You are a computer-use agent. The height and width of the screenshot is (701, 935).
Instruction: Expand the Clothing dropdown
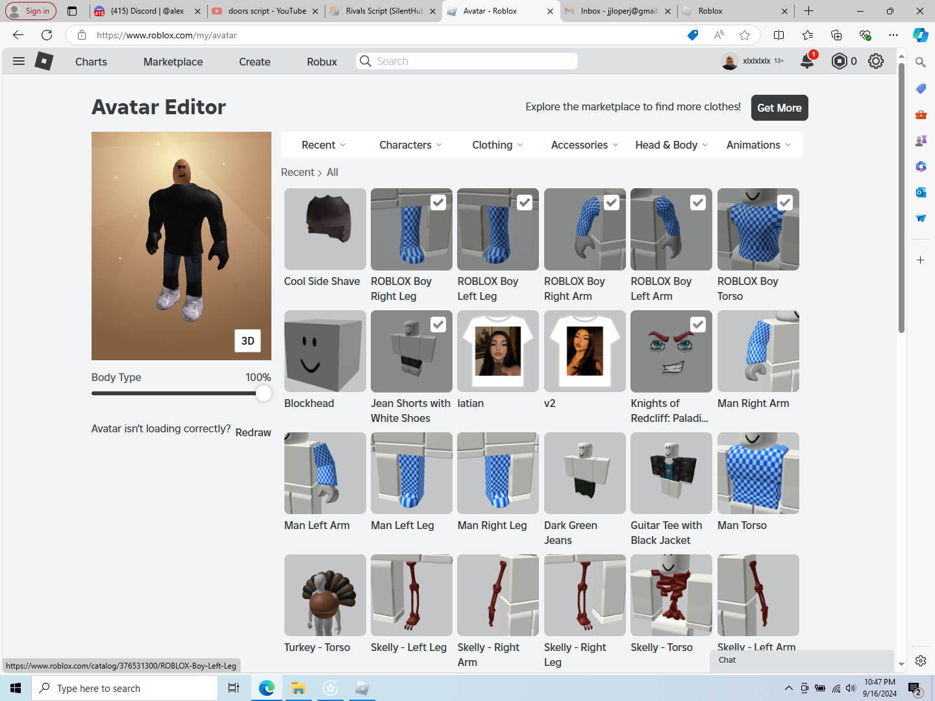[497, 145]
